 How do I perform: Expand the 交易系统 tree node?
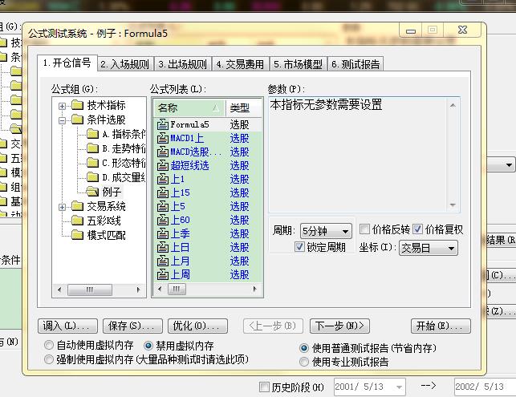62,207
